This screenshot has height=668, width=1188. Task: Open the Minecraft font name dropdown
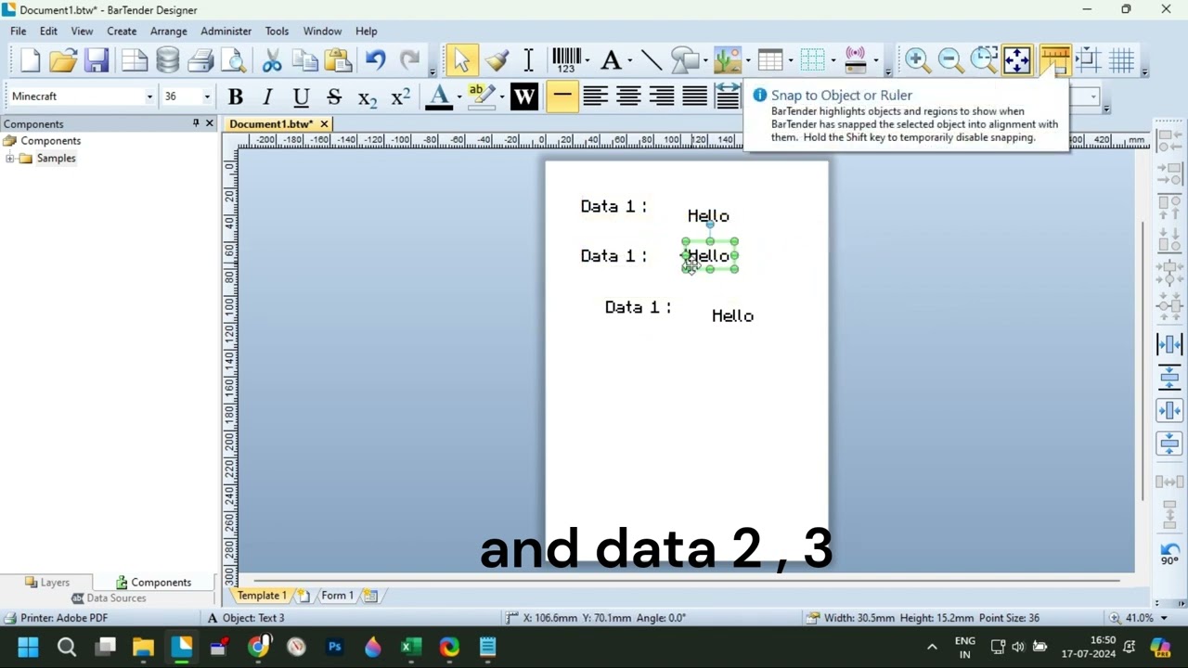click(x=148, y=96)
